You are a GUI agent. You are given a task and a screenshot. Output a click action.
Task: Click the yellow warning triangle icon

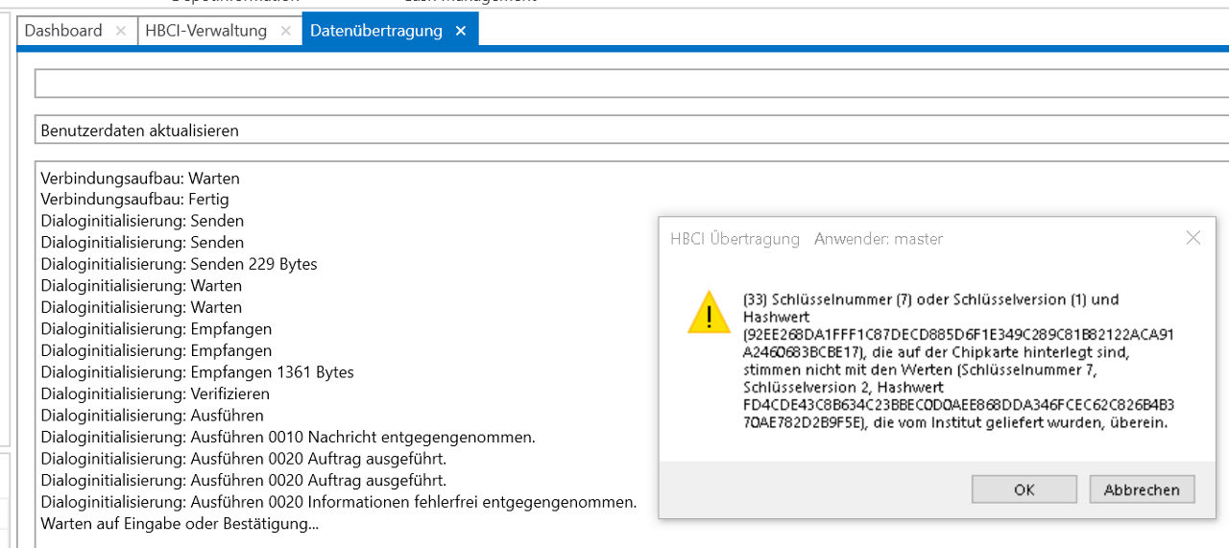709,313
